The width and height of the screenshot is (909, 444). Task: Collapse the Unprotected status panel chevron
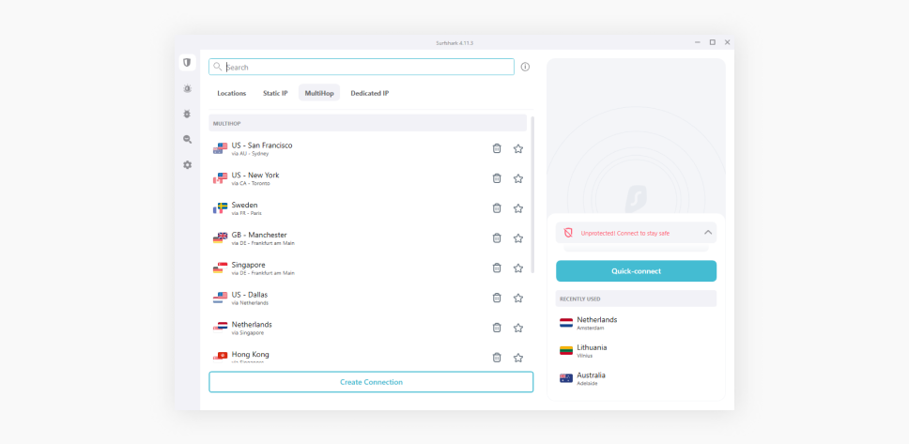pos(708,233)
